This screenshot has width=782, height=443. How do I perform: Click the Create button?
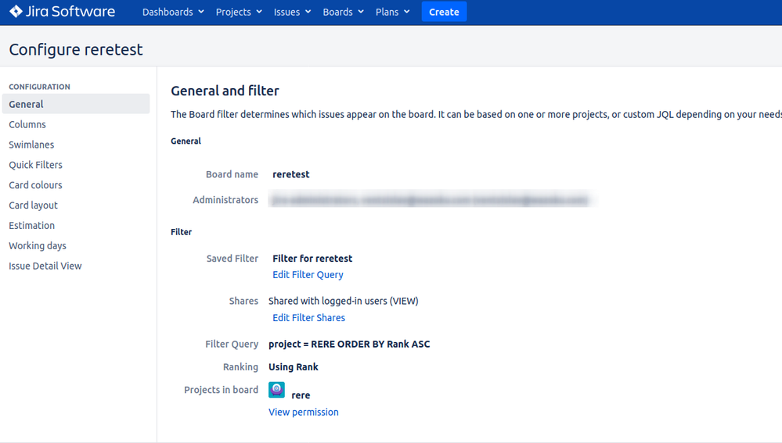(x=444, y=12)
